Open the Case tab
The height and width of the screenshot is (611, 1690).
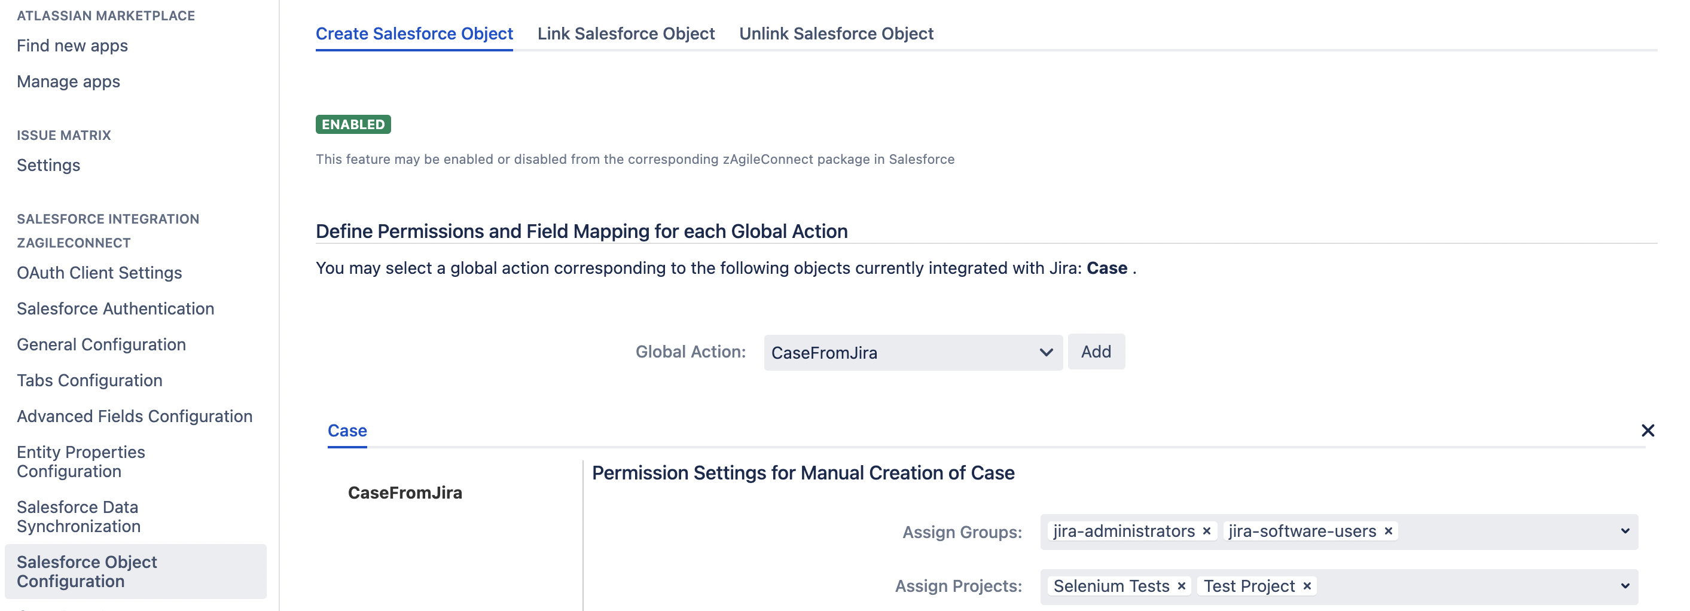tap(347, 430)
